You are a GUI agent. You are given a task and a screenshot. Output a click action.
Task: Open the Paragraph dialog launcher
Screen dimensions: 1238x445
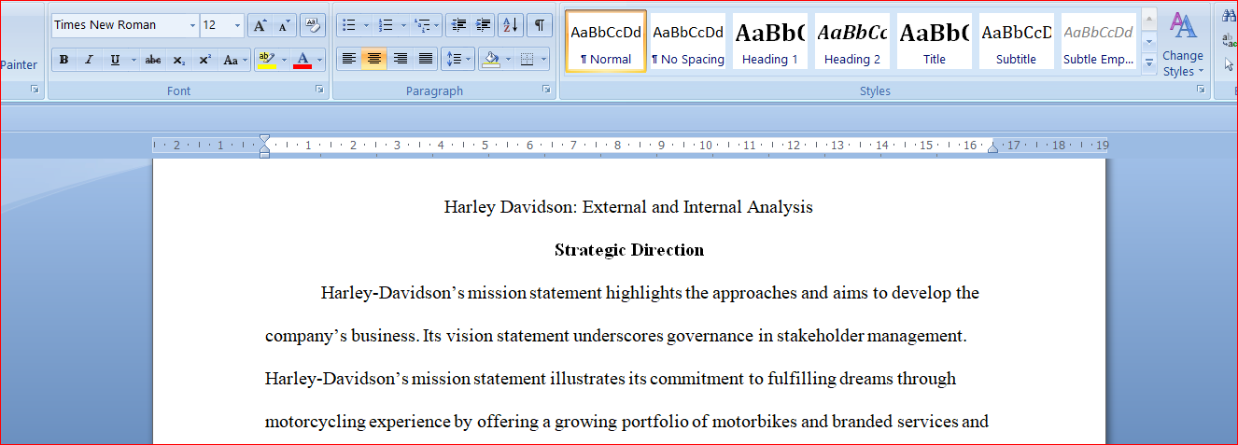pyautogui.click(x=547, y=90)
